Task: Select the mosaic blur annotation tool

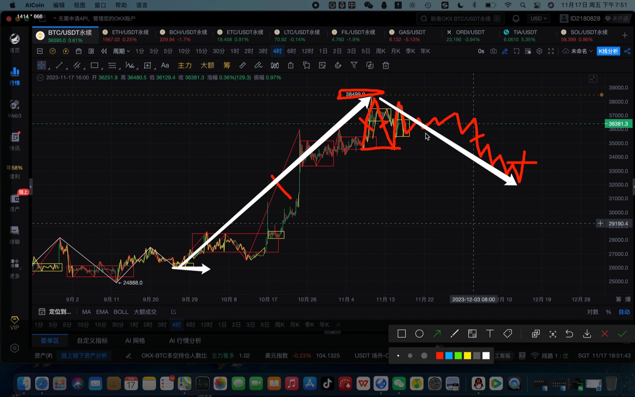Action: [x=472, y=334]
